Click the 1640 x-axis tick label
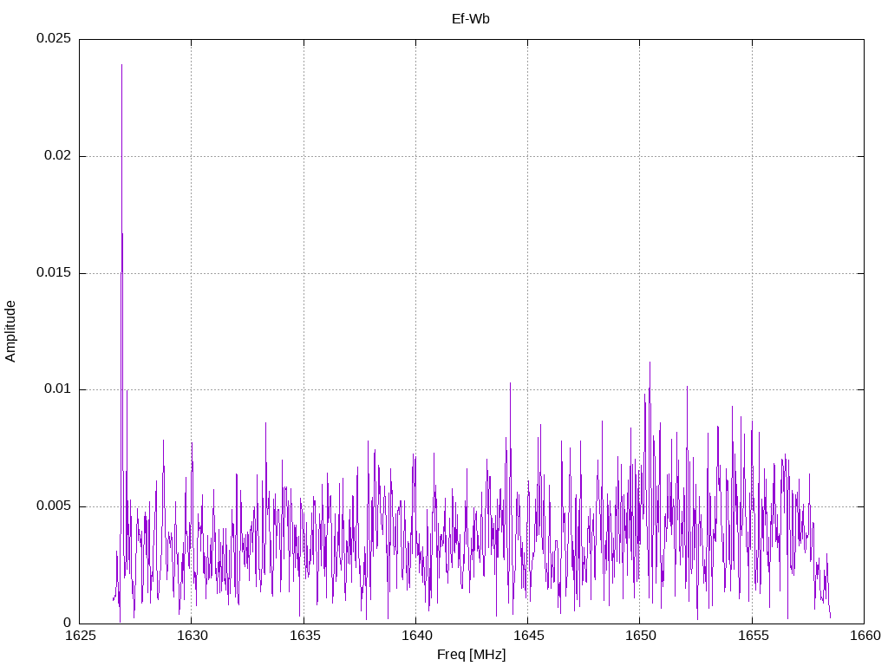This screenshot has width=888, height=666. pos(417,636)
